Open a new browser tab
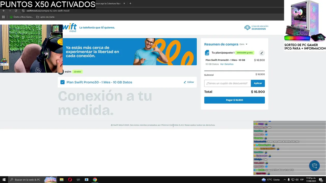Image resolution: width=326 pixels, height=183 pixels. pyautogui.click(x=130, y=4)
